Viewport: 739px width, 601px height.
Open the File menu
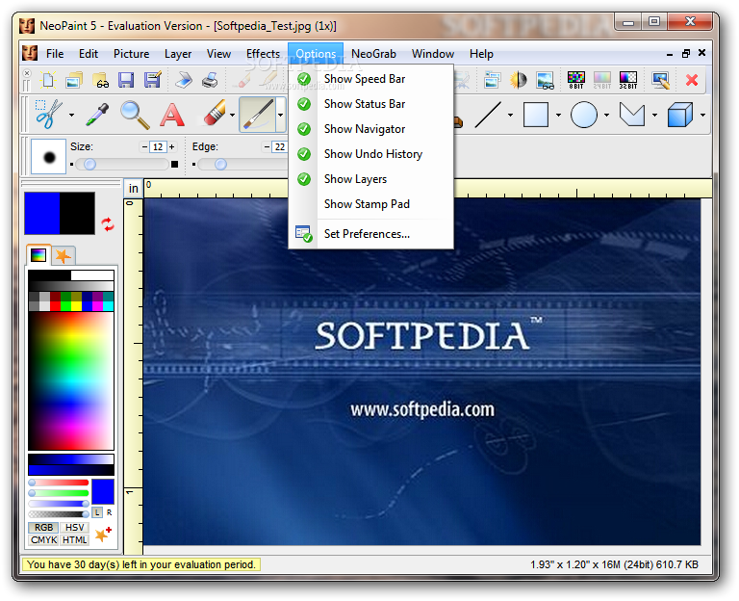click(55, 54)
